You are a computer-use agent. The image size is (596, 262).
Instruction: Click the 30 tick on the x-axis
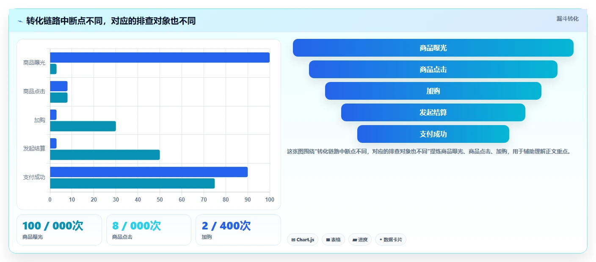pyautogui.click(x=116, y=199)
